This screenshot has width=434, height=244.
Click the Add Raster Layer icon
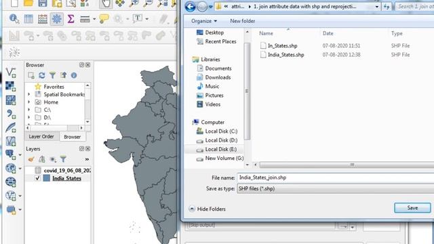11,86
